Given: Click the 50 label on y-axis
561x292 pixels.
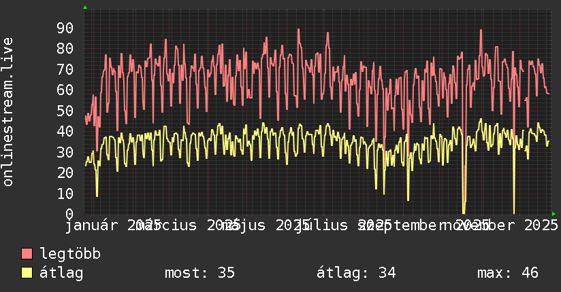Looking at the screenshot, I should (x=65, y=111).
